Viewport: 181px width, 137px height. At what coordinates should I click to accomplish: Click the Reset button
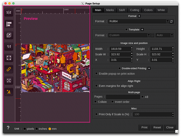[x=157, y=127]
